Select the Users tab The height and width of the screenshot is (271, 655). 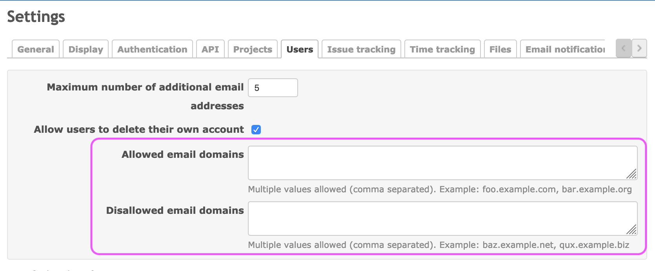300,49
